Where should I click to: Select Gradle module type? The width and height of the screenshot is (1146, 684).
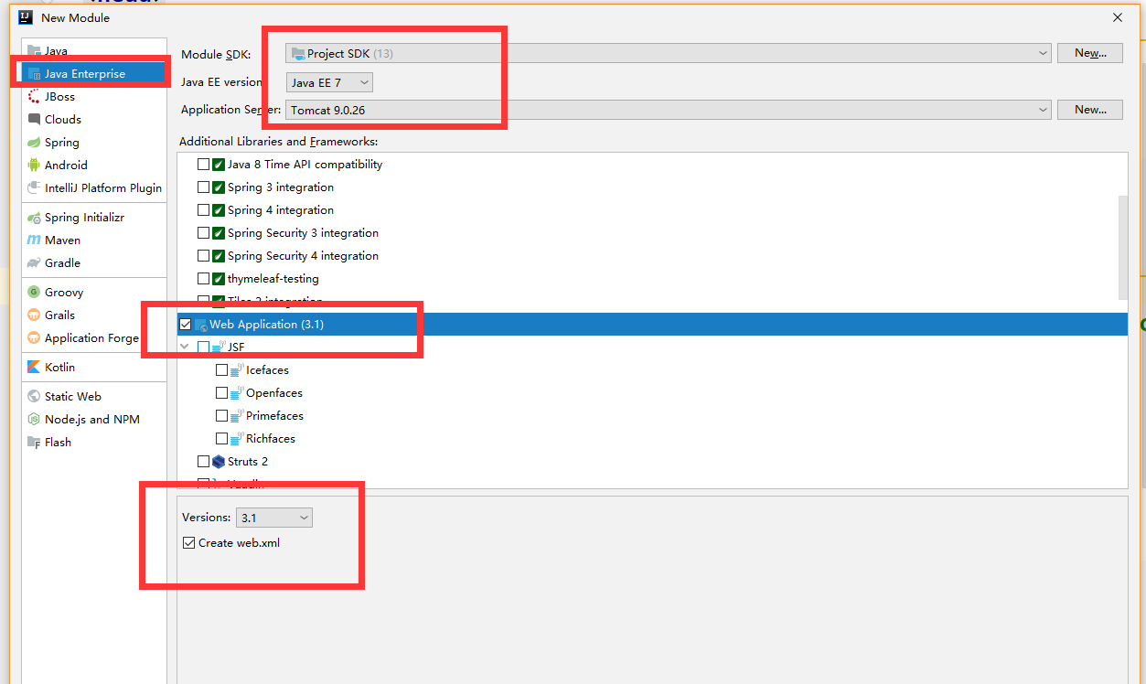pyautogui.click(x=94, y=262)
